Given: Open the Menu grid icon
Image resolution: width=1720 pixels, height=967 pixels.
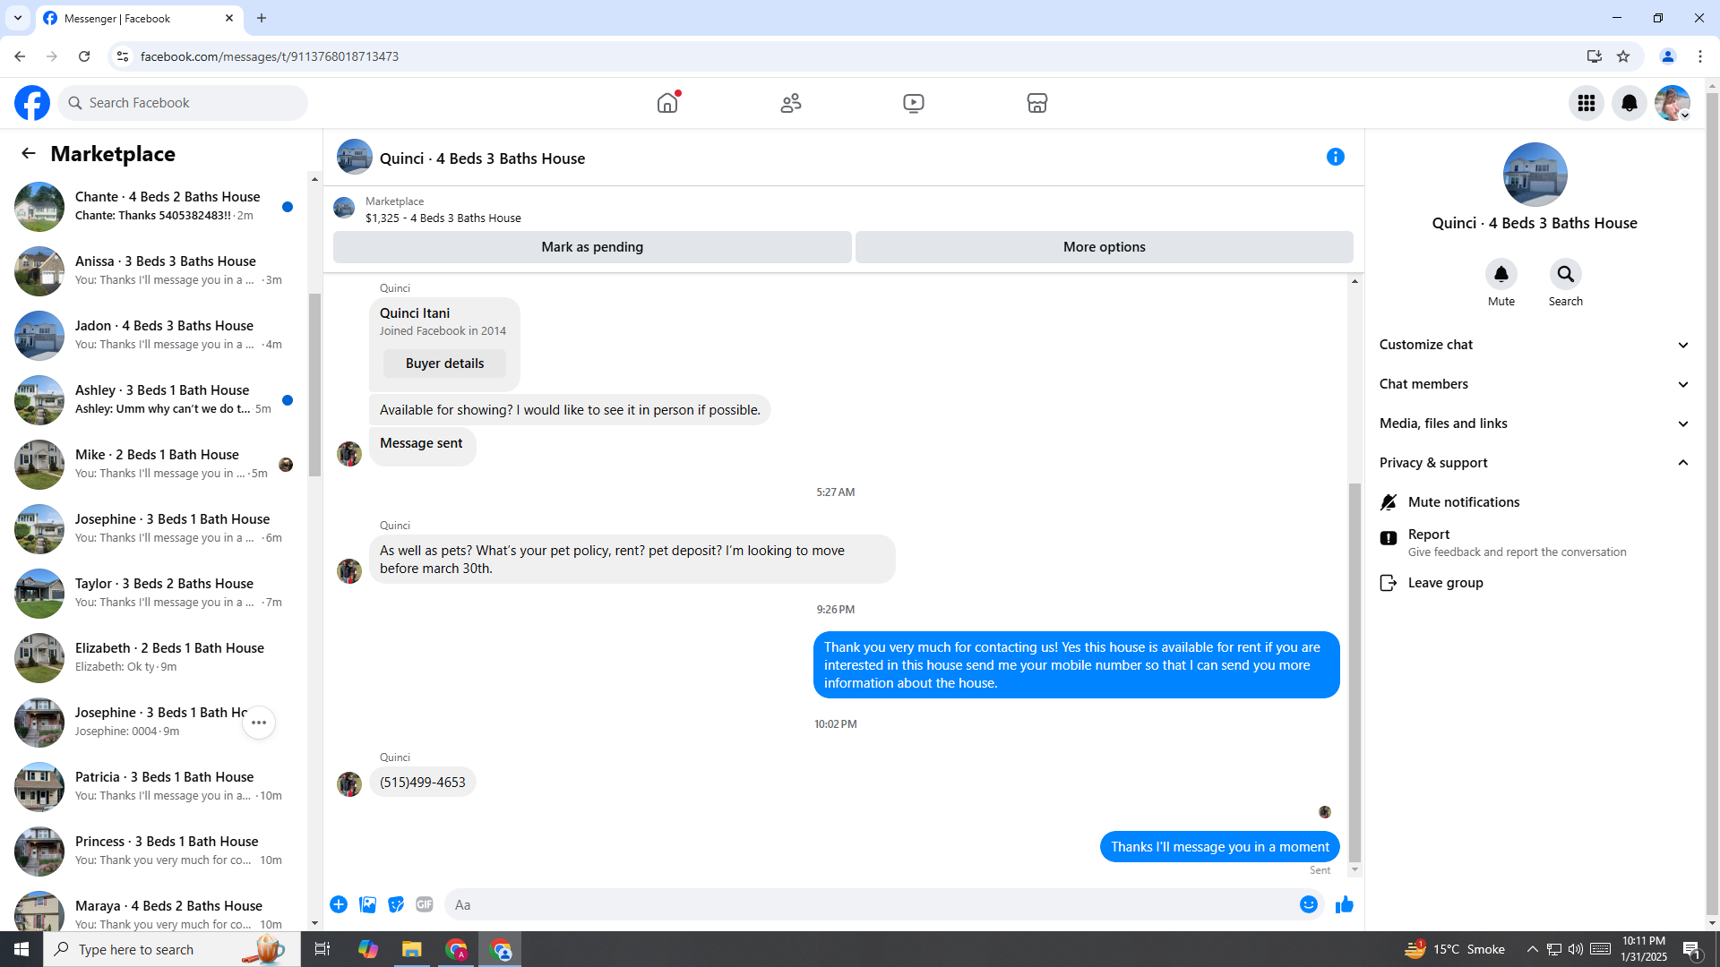Looking at the screenshot, I should tap(1587, 103).
